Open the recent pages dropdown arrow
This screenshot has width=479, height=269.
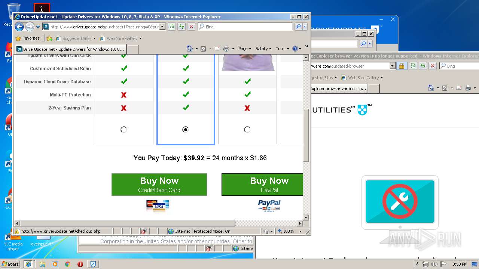point(38,27)
